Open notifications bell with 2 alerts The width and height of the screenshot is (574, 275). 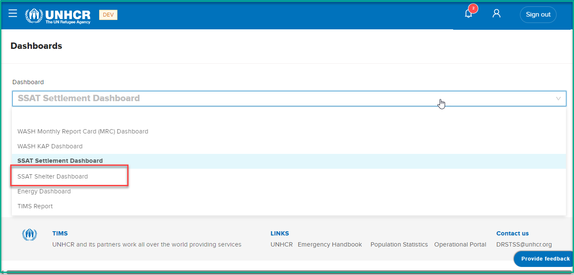(468, 14)
